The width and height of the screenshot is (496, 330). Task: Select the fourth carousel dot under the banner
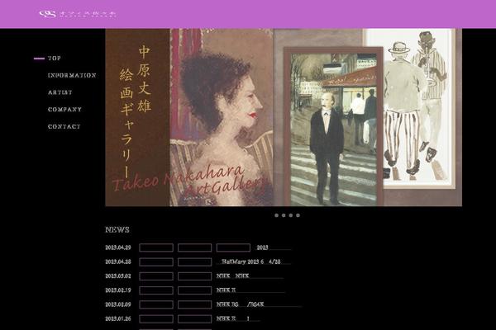298,215
